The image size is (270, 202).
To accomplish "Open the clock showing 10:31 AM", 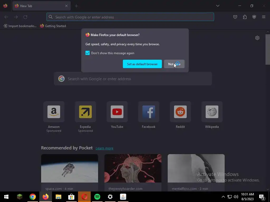I will point(247,197).
